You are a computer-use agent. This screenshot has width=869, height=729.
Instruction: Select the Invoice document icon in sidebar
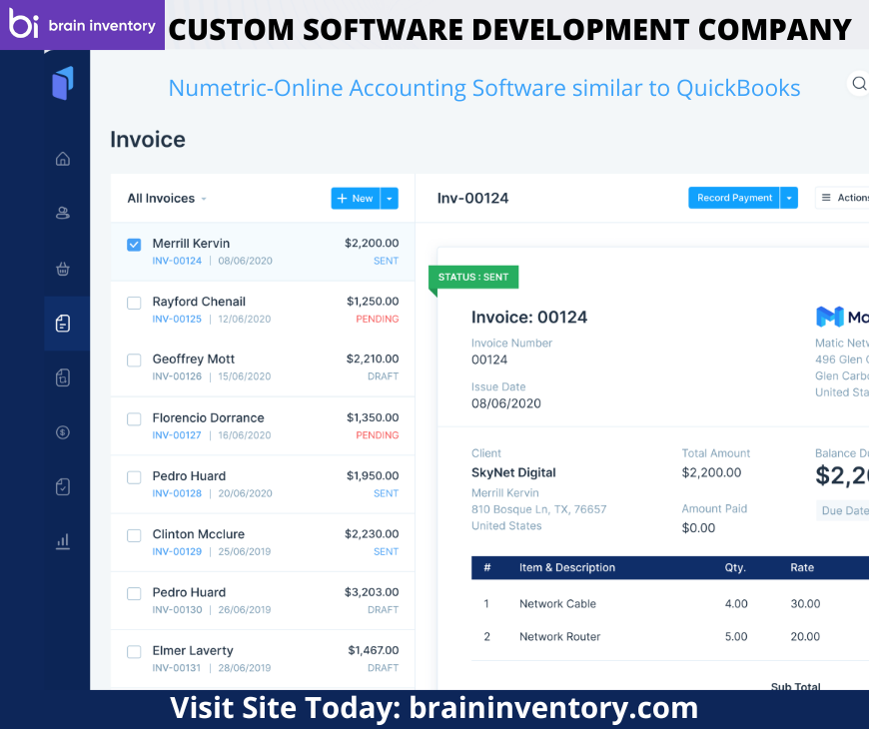click(x=63, y=323)
